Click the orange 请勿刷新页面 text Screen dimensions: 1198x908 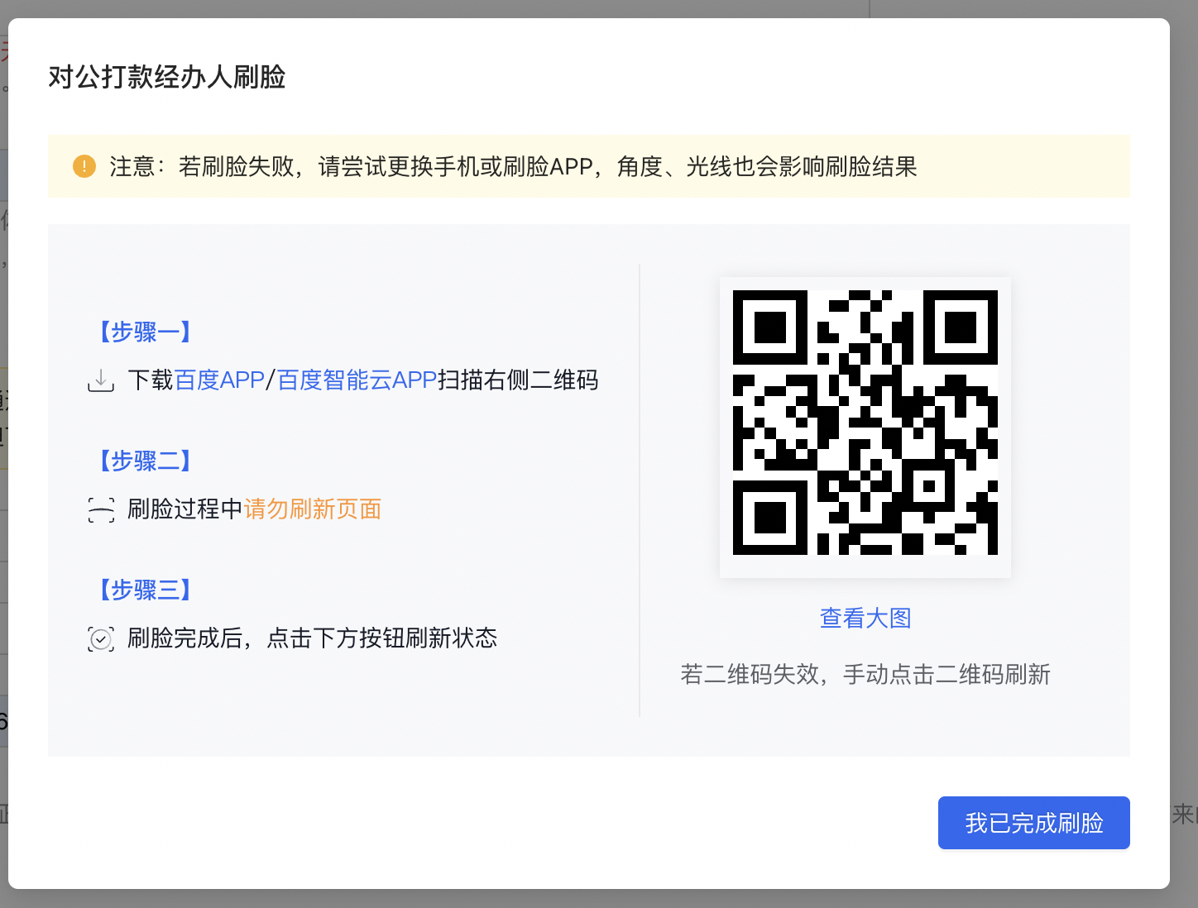coord(313,509)
